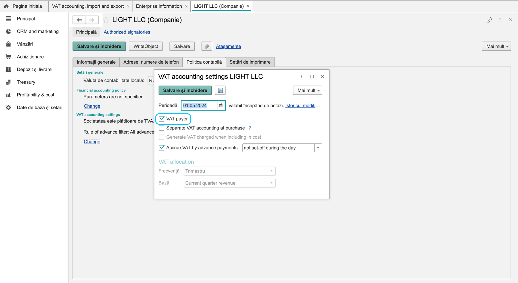
Task: Open the calendar picker for Perioadă
Action: click(x=221, y=105)
